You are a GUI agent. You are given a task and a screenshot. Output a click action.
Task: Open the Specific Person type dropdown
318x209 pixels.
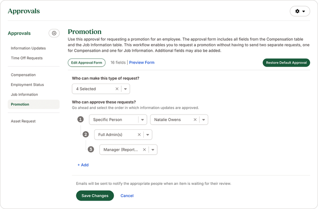[x=142, y=120]
